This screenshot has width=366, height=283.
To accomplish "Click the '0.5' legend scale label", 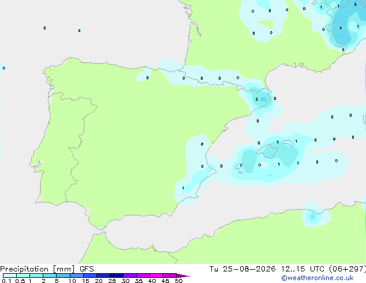I will tap(20, 281).
